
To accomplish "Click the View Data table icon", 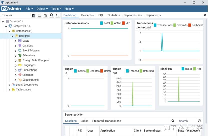I will (39, 15).
